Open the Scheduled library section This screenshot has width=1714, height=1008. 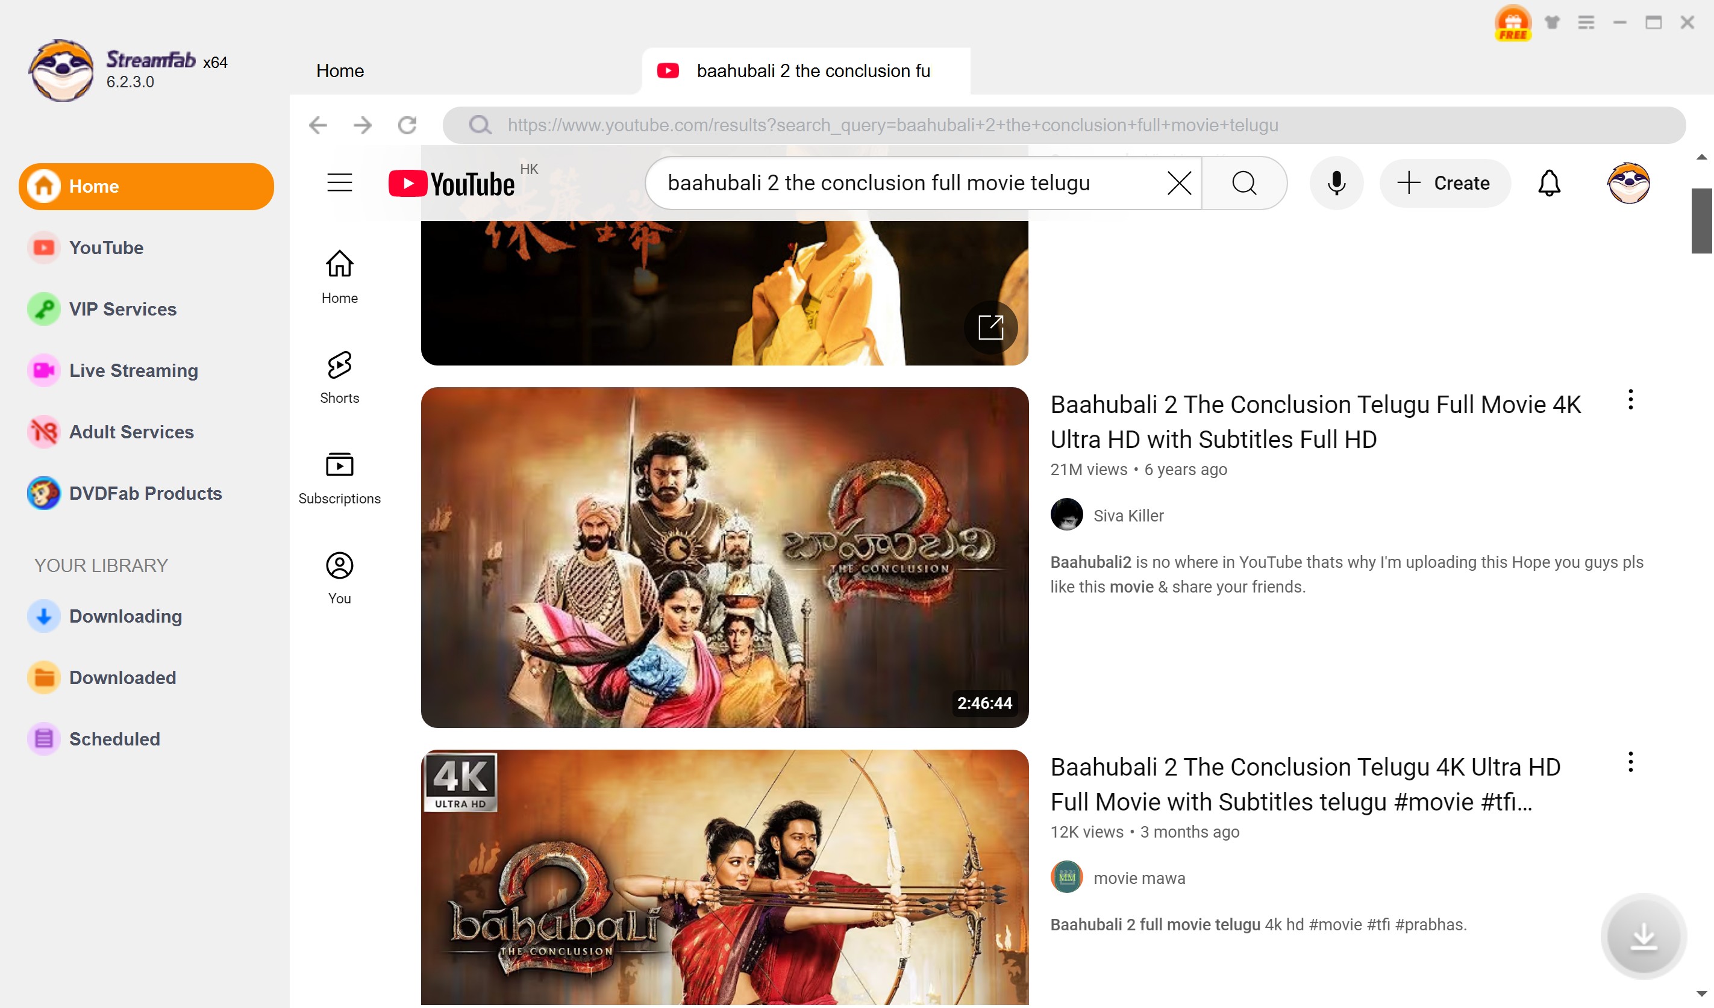coord(146,739)
